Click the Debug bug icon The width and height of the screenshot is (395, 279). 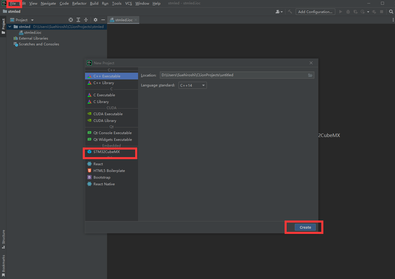(x=348, y=12)
